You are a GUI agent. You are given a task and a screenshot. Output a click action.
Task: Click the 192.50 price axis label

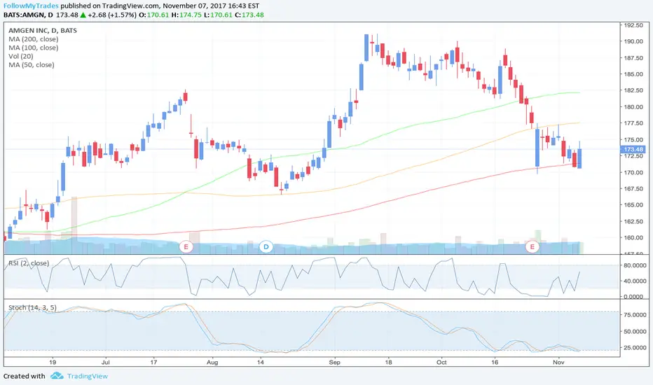click(633, 25)
